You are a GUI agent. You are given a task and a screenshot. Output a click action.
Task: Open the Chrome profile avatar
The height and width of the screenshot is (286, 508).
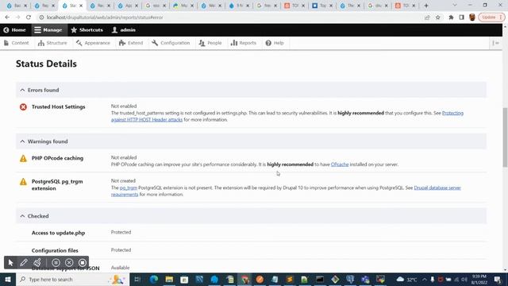[x=472, y=17]
